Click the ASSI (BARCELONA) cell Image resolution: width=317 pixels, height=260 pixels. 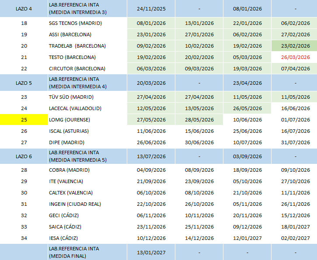pyautogui.click(x=87, y=35)
